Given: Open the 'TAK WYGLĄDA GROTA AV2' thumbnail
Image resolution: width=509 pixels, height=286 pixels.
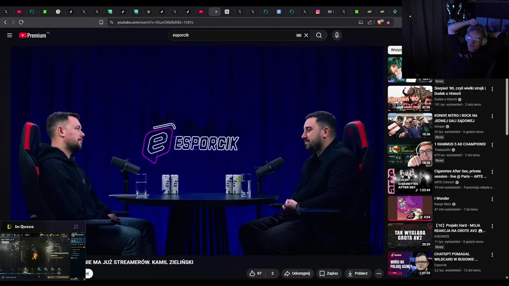Looking at the screenshot, I should click(410, 236).
